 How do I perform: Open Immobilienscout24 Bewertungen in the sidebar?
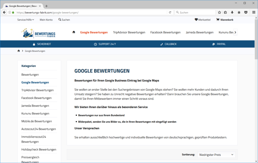pos(34,139)
